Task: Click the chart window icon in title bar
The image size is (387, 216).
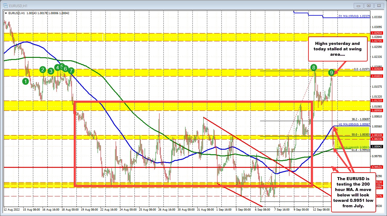Action: (5, 5)
